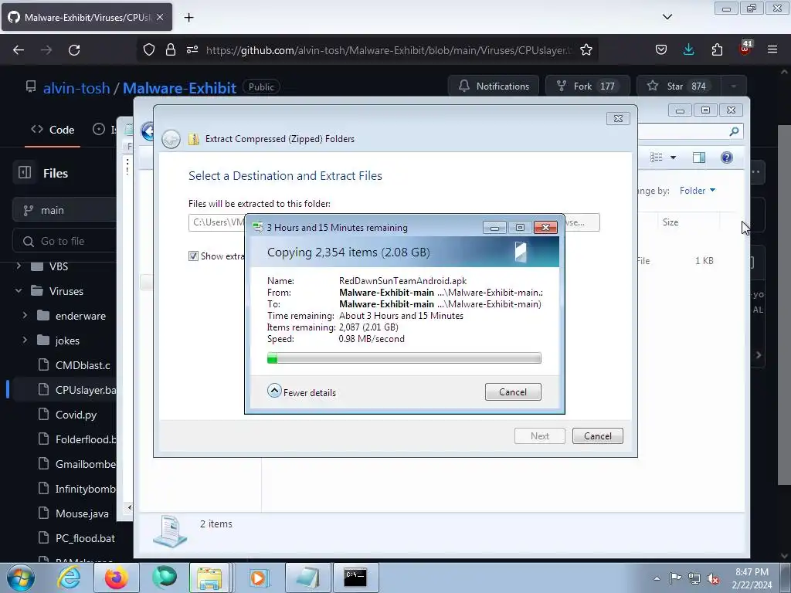791x593 pixels.
Task: Click Firefox back navigation arrow
Action: click(x=19, y=50)
